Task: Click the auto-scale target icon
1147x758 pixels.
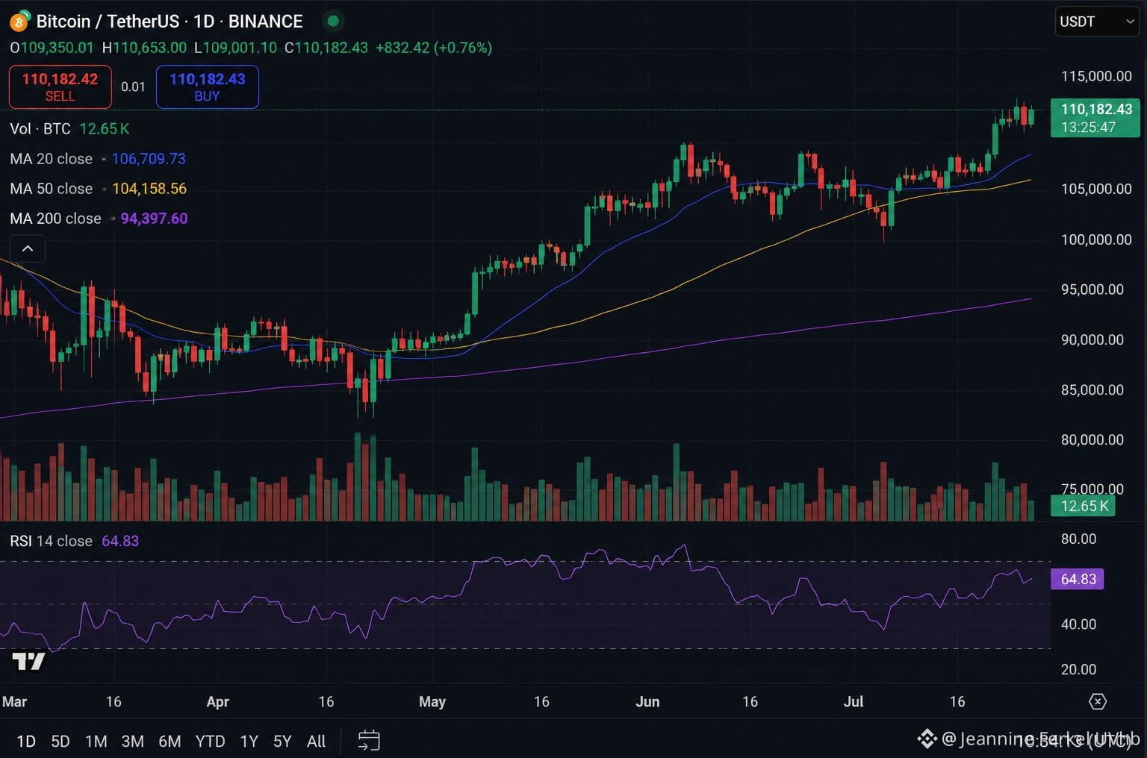Action: click(1097, 701)
